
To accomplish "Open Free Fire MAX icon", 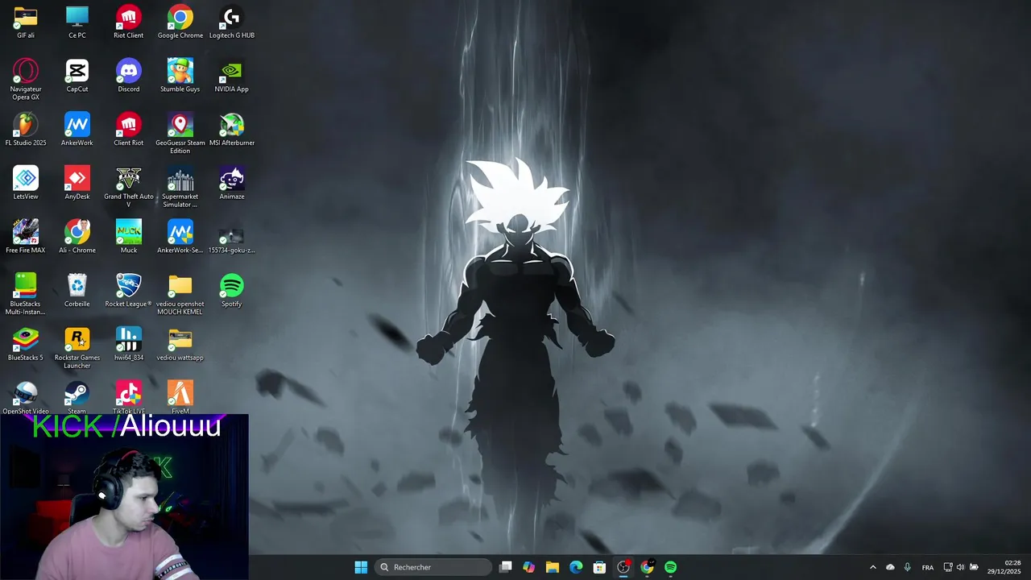I will tap(26, 237).
